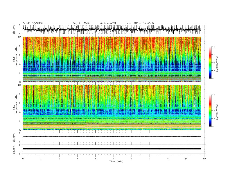Screen dimensions: 230x178
Task: Click the "ch.3(V)" axis label
Action: click(14, 138)
